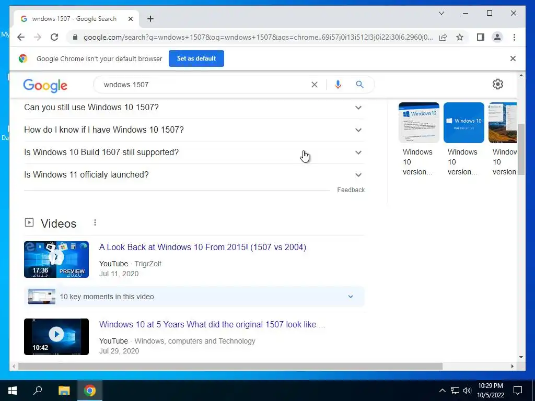The height and width of the screenshot is (401, 535).
Task: Start a voice search with the microphone
Action: click(338, 85)
